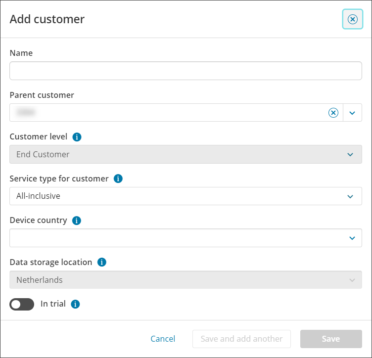The width and height of the screenshot is (372, 358).
Task: Click the Add customer dialog title
Action: tap(47, 19)
